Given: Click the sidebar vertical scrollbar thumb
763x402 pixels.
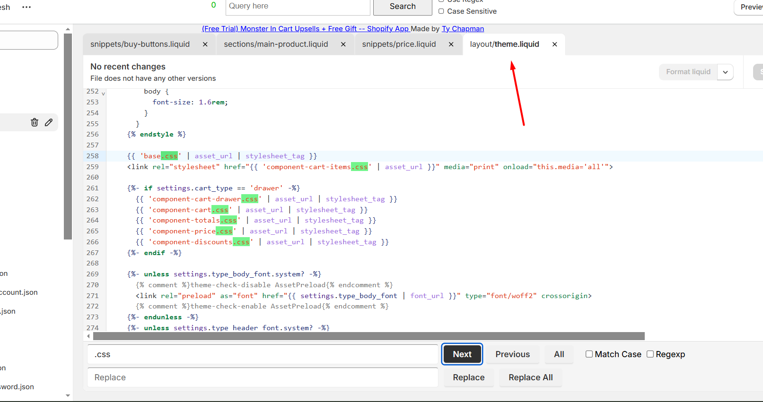Looking at the screenshot, I should pos(68,137).
